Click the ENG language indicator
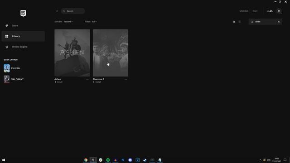Image resolution: width=290 pixels, height=163 pixels. click(269, 160)
